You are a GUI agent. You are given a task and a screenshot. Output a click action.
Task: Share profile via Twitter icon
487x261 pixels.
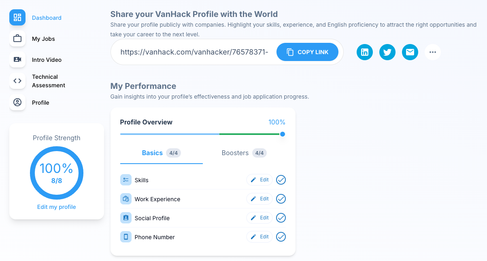(387, 52)
